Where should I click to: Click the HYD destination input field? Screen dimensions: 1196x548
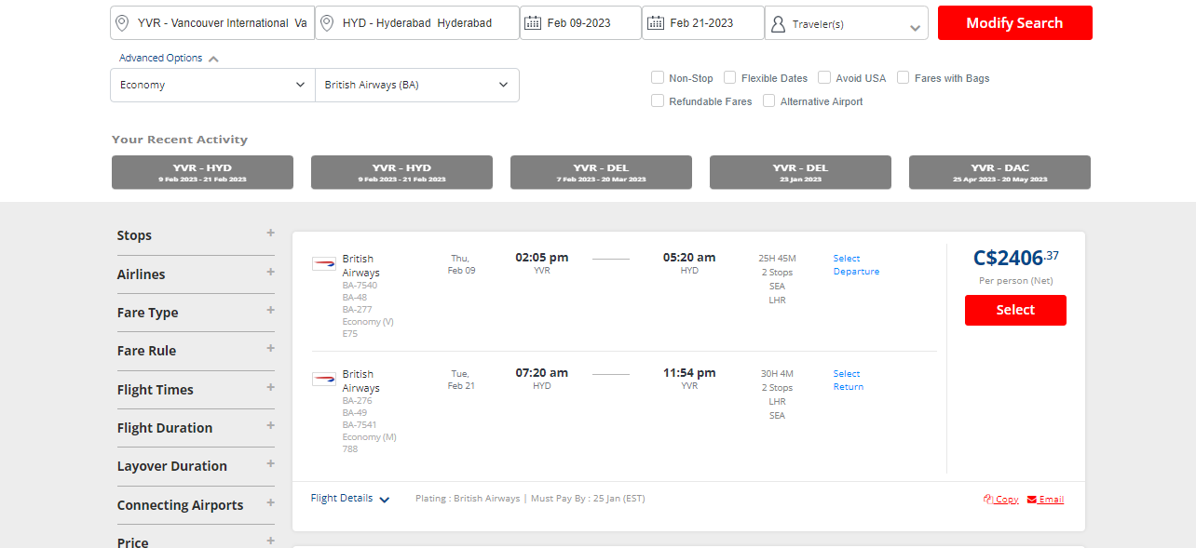click(426, 23)
